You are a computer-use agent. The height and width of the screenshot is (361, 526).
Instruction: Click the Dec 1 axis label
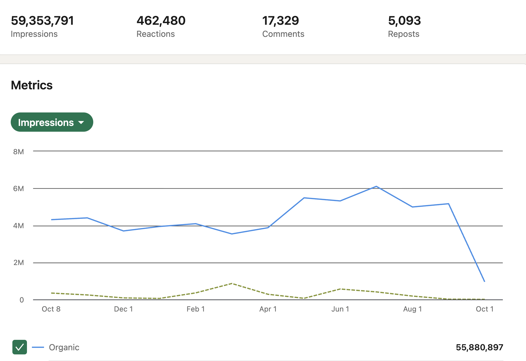[123, 309]
